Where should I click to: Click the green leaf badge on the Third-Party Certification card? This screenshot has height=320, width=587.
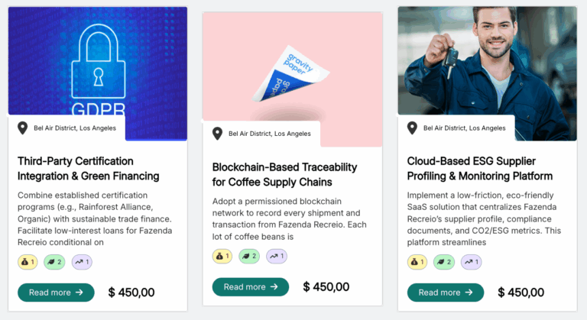tap(54, 262)
